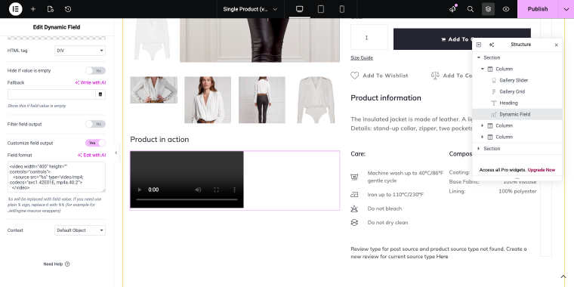Click the video progress bar
Image resolution: width=574 pixels, height=287 pixels.
(x=187, y=199)
